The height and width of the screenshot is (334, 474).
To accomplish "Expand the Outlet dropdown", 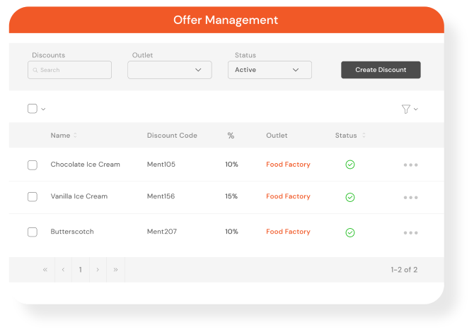I will point(169,70).
